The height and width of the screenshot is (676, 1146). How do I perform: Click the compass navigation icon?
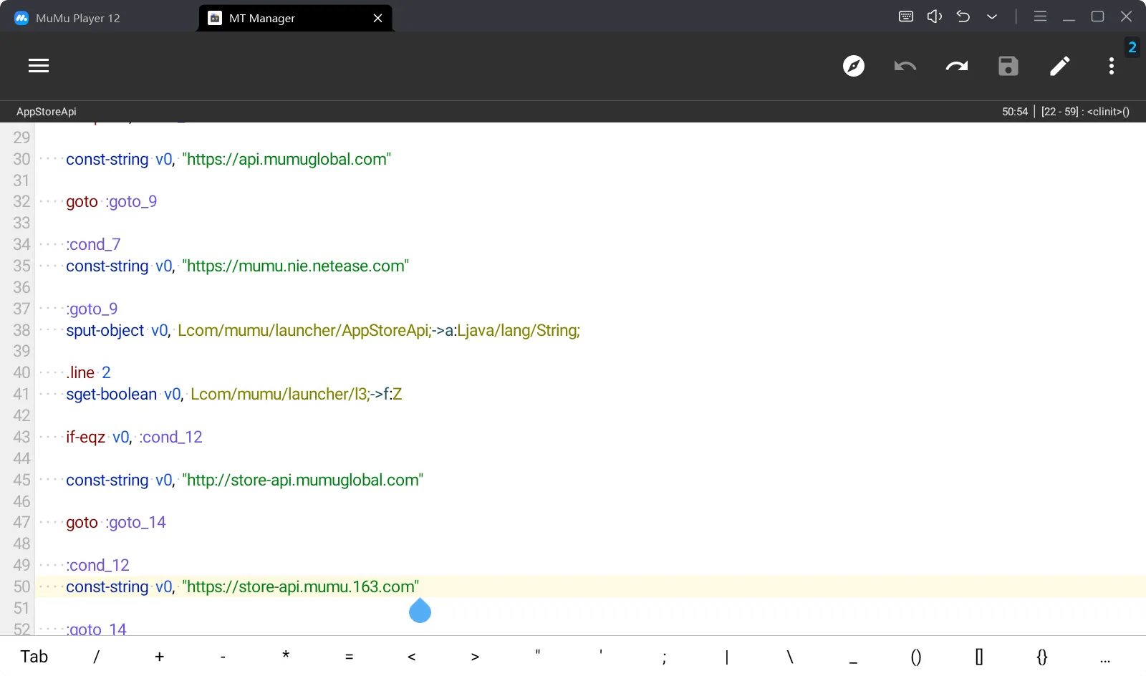[x=853, y=66]
